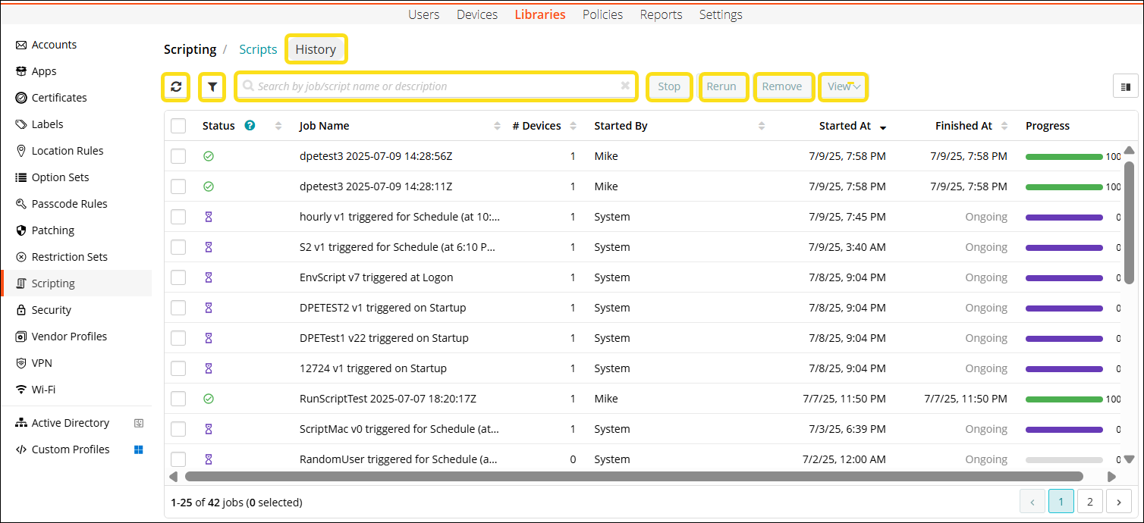
Task: Toggle the column layout icon at far right
Action: click(x=1125, y=87)
